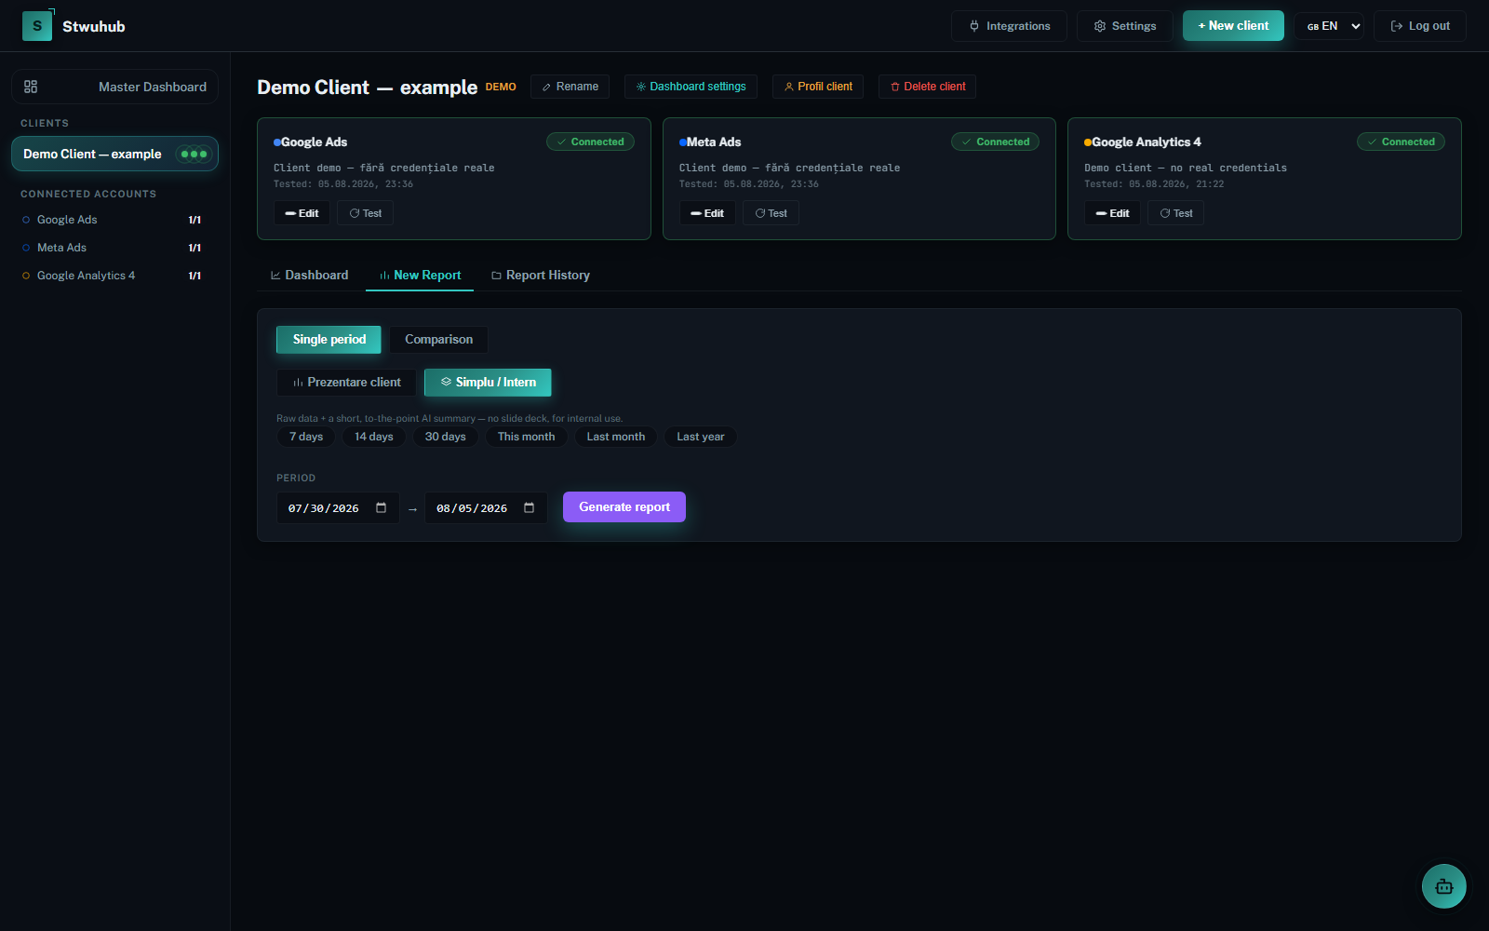Generate the report
This screenshot has width=1489, height=931.
(x=624, y=507)
